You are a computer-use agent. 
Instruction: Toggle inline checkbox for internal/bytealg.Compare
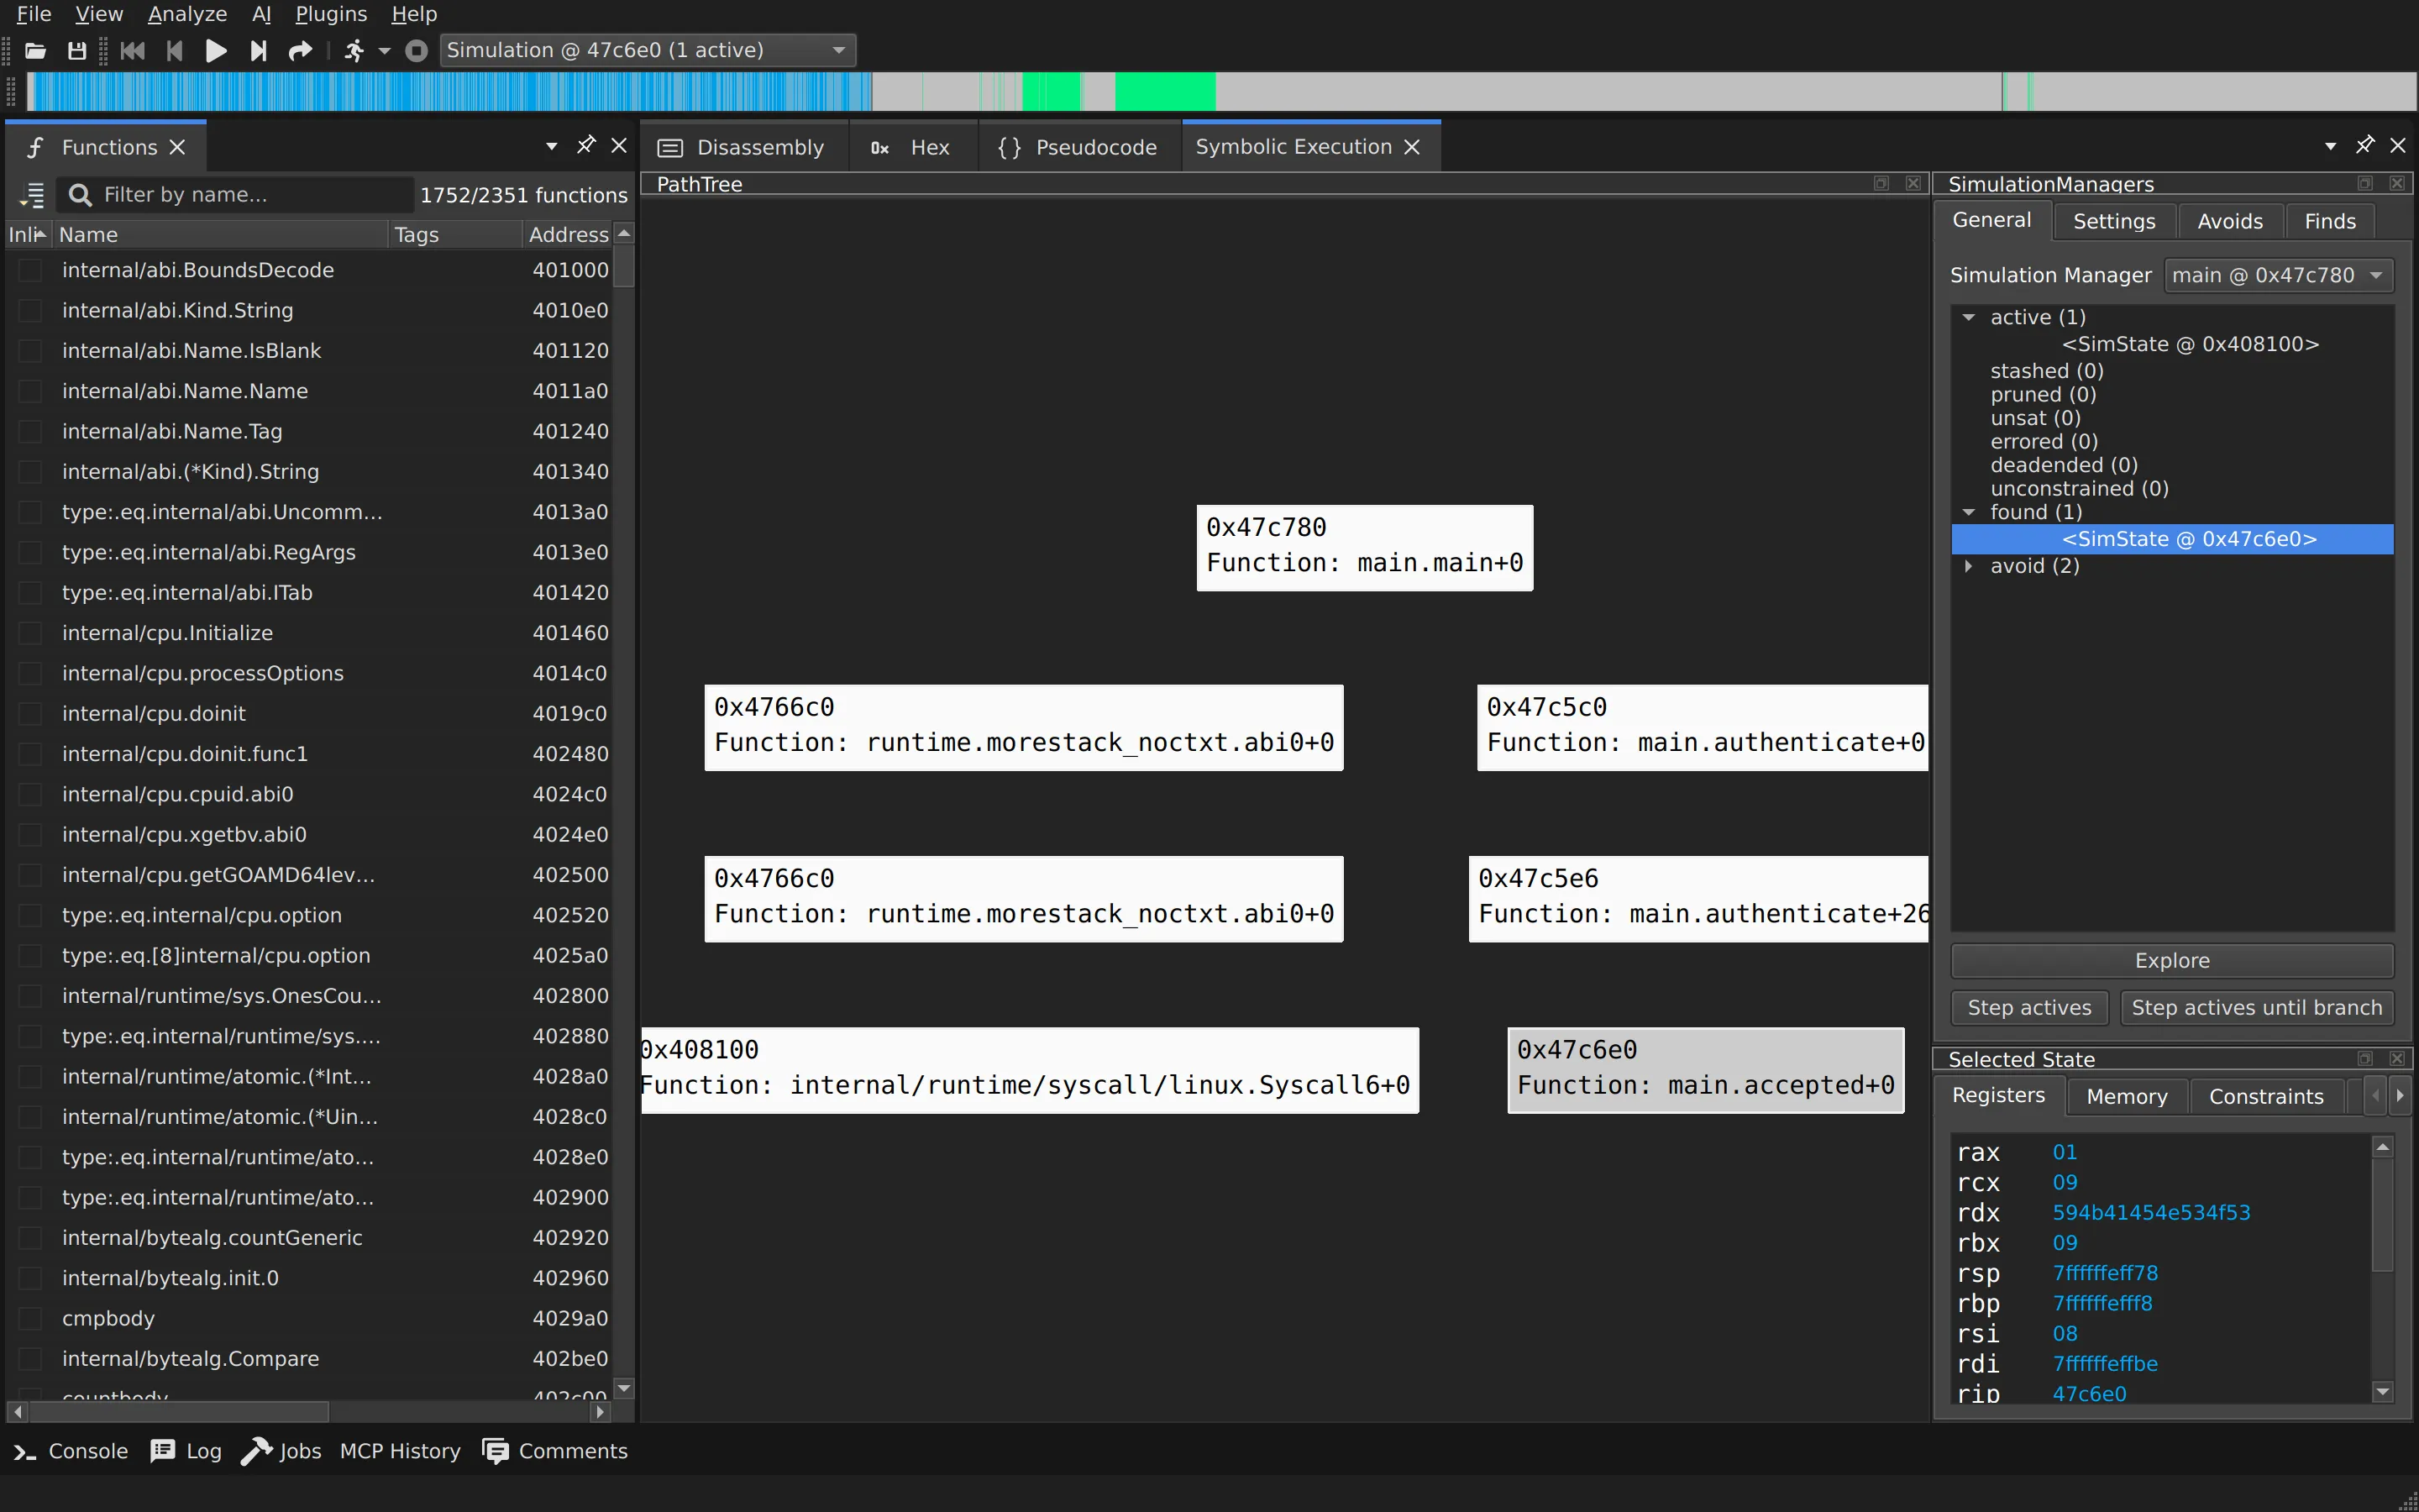pos(31,1359)
